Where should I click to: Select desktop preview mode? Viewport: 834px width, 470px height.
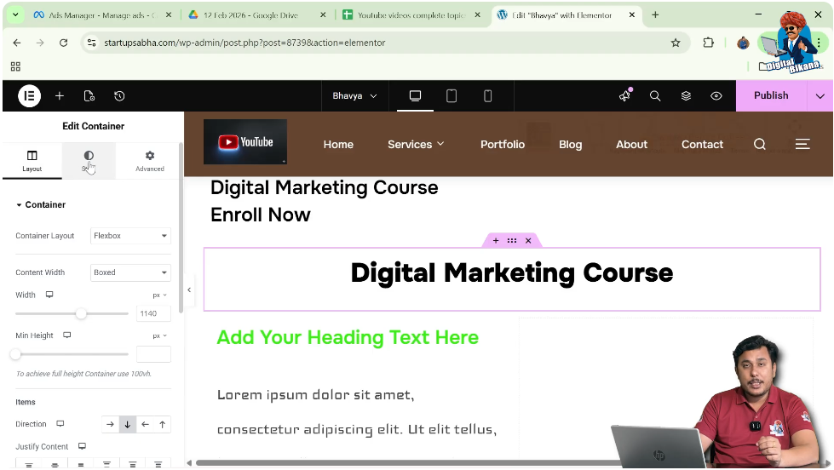(416, 96)
